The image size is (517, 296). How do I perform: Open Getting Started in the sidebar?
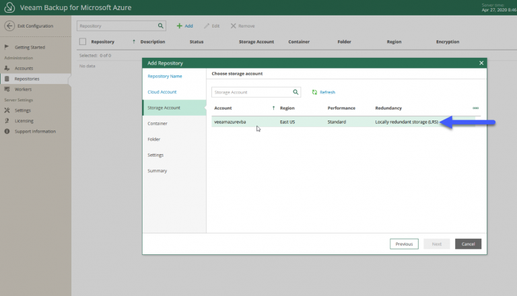pyautogui.click(x=30, y=47)
